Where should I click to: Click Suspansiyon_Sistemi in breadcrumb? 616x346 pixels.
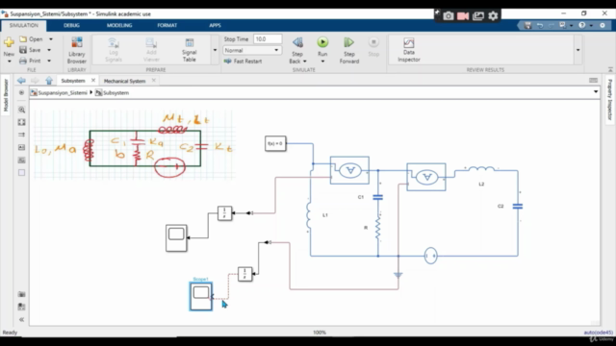63,93
